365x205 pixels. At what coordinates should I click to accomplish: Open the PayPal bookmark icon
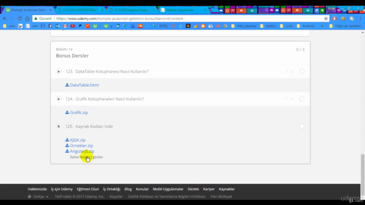click(x=80, y=26)
